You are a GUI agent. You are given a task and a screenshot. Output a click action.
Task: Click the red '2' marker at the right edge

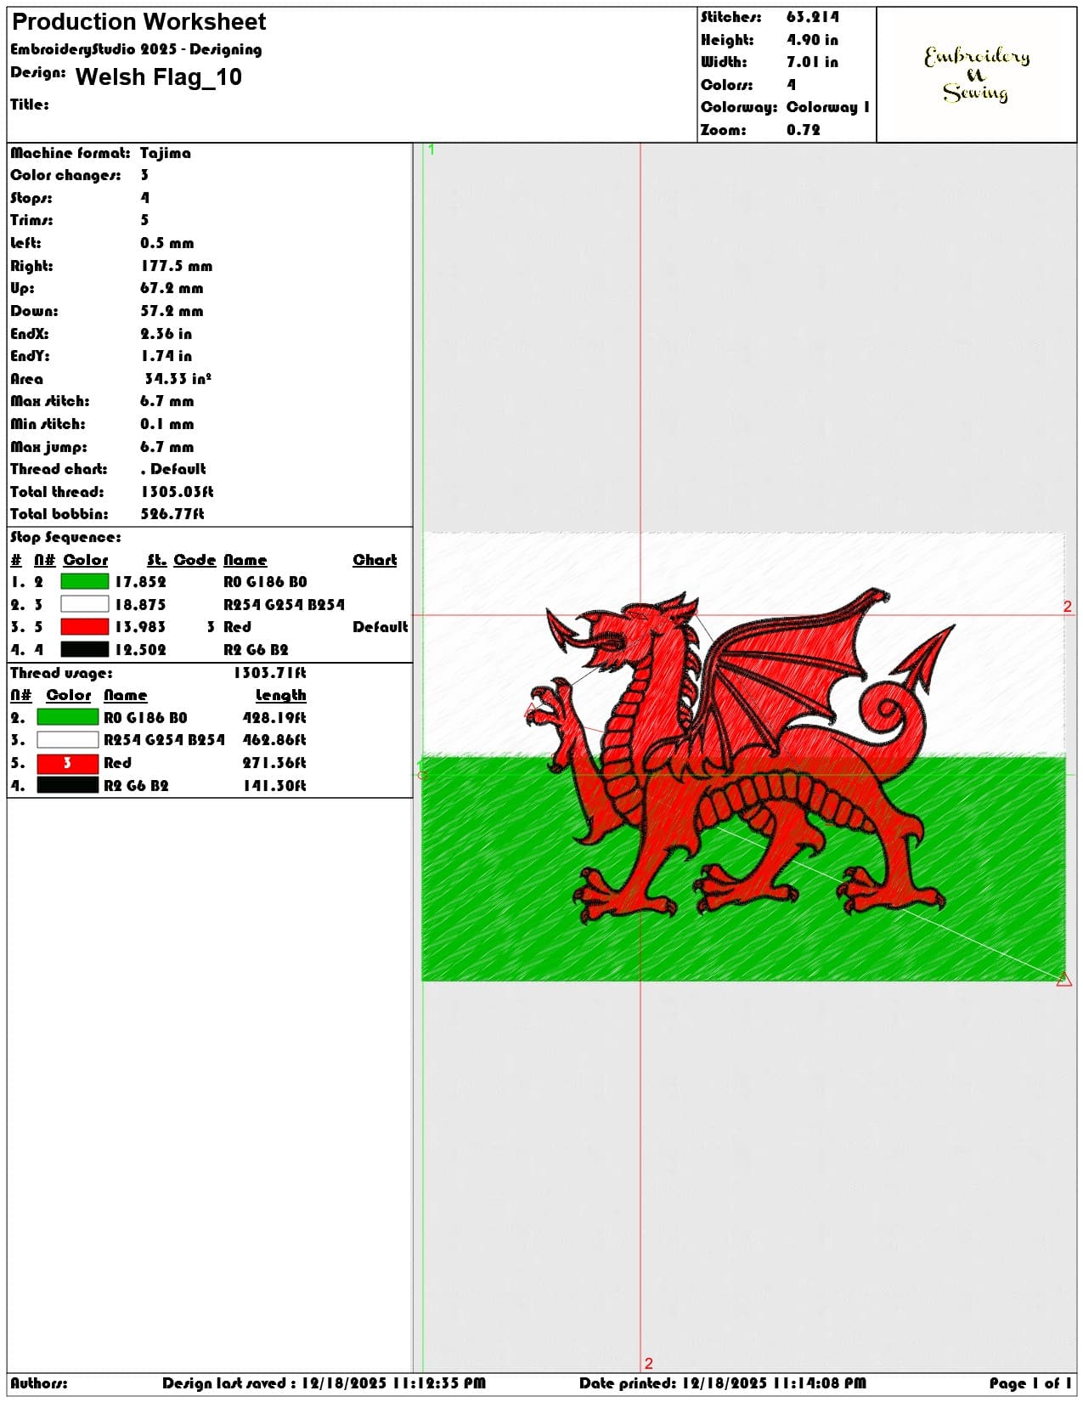click(x=1068, y=607)
